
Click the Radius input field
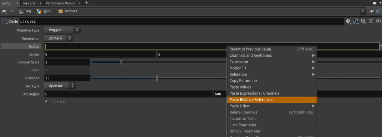[212, 46]
